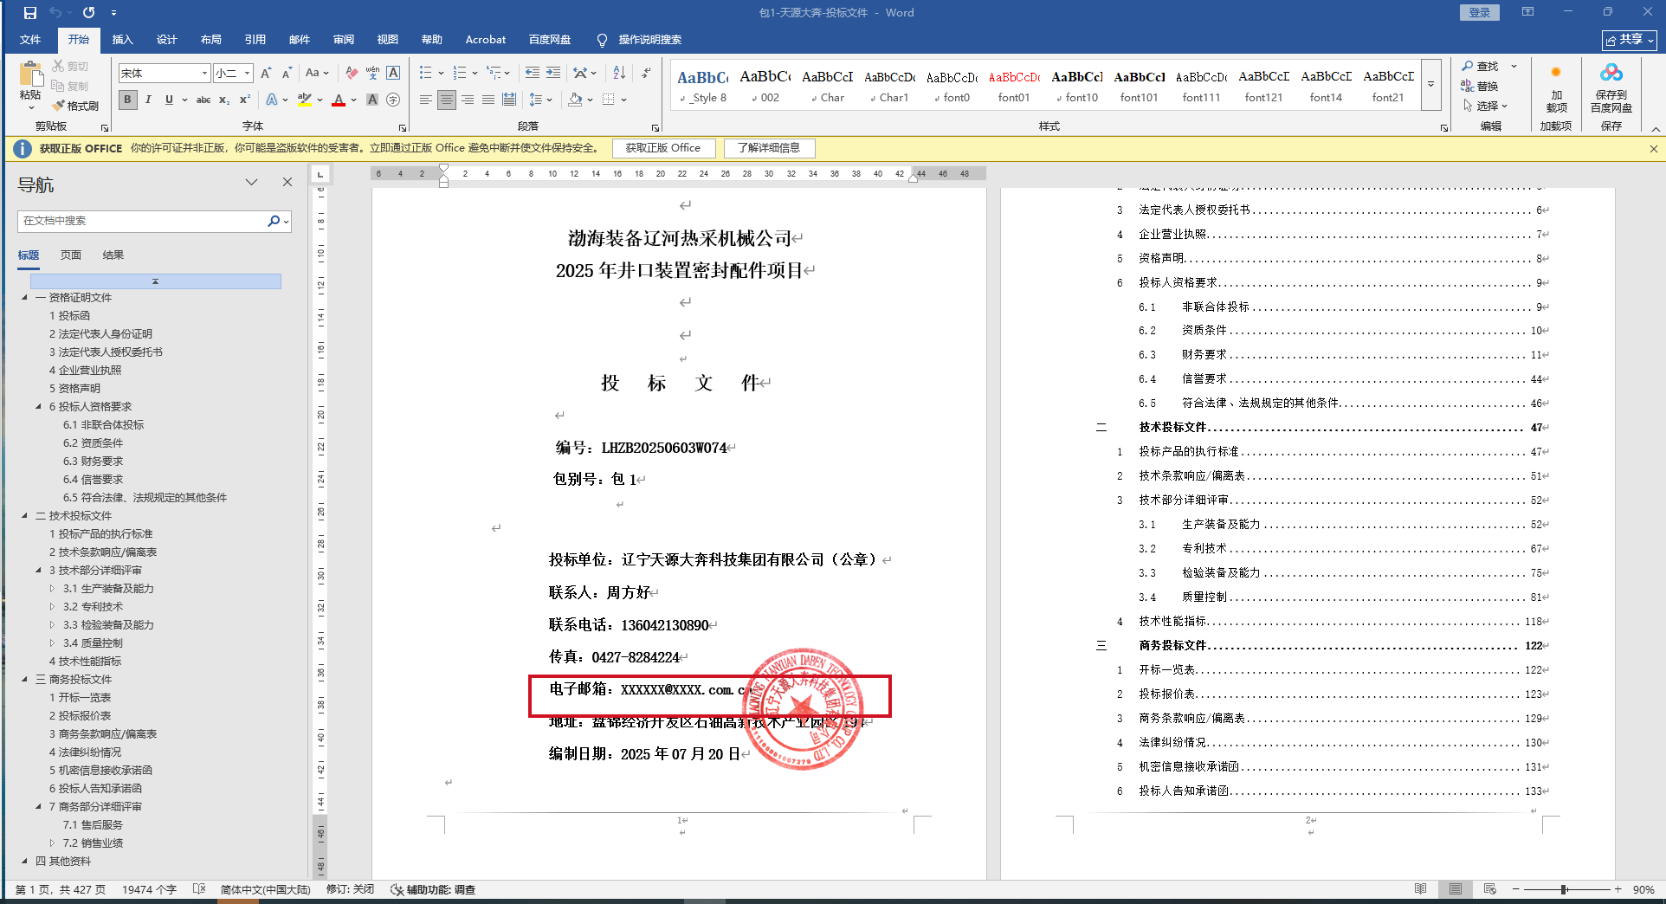The width and height of the screenshot is (1666, 904).
Task: Open the phonetic guide (wén) tool
Action: (372, 73)
